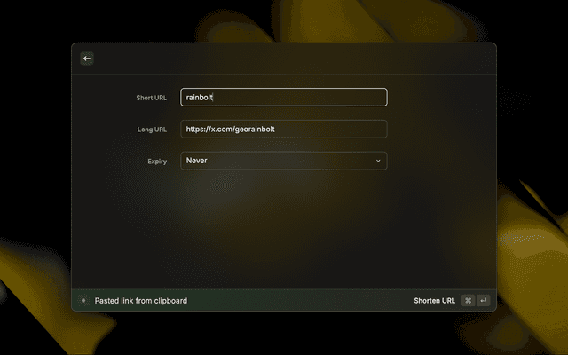Click the Command key icon
The width and height of the screenshot is (568, 355).
click(468, 301)
